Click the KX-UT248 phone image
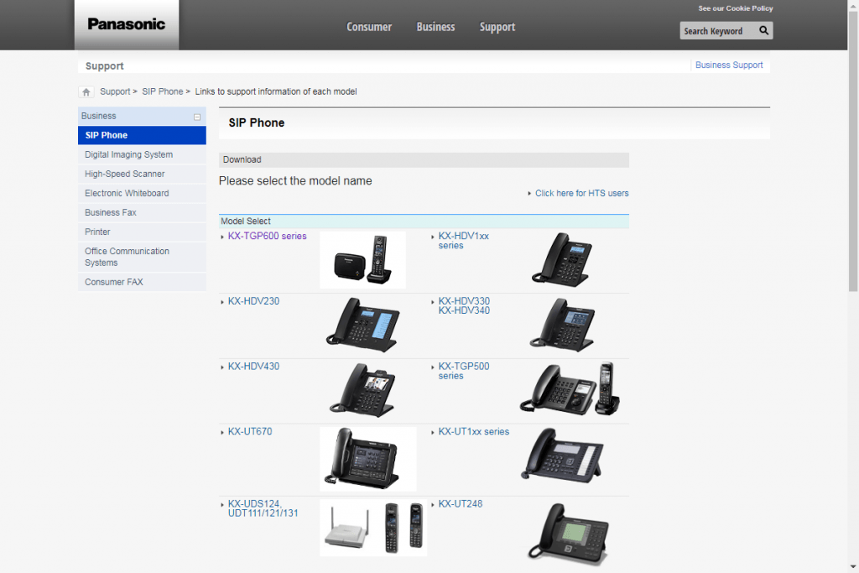The width and height of the screenshot is (859, 573). point(569,534)
